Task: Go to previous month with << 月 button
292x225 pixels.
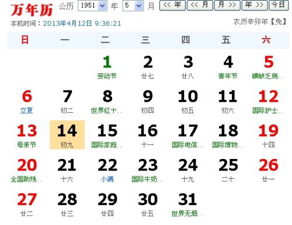Action: tap(200, 5)
